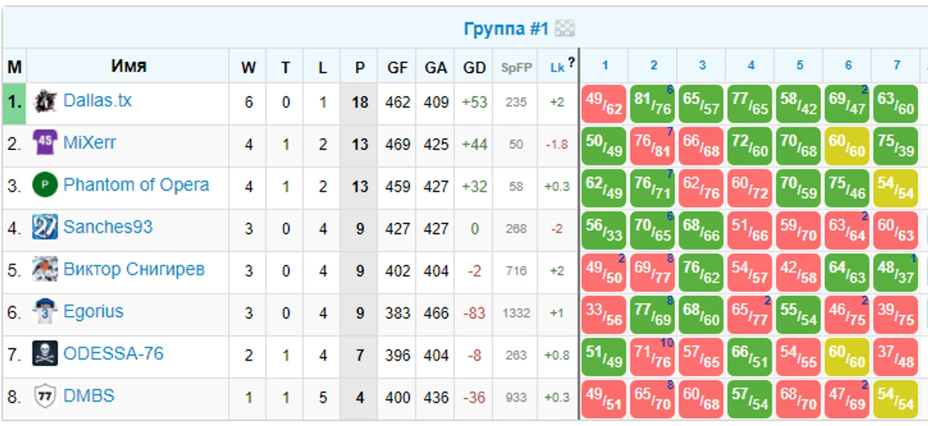Click the checkered flag icon beside Группа #1
The width and height of the screenshot is (928, 426).
coord(564,29)
